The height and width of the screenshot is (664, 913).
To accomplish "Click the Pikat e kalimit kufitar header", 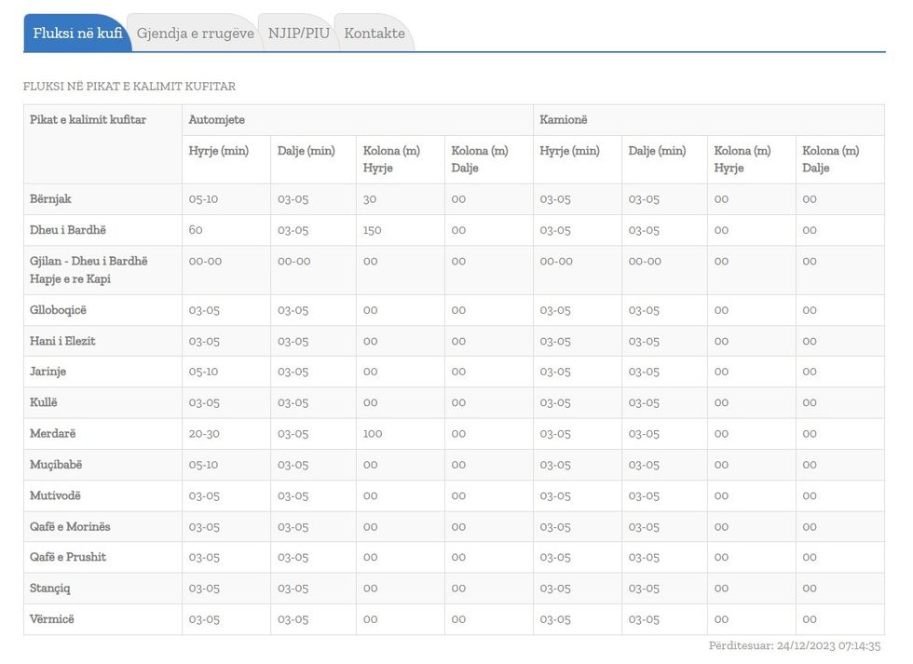I will pos(88,120).
